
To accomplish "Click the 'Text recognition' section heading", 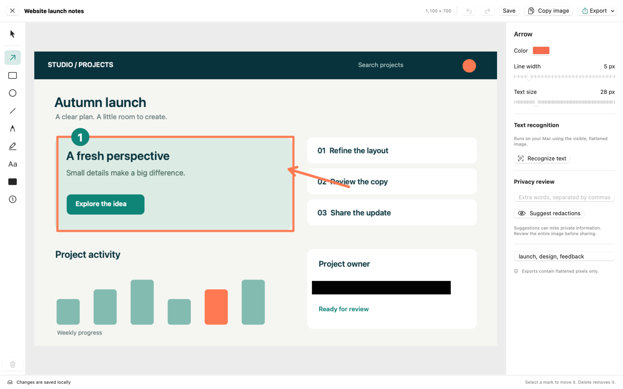I will 536,125.
